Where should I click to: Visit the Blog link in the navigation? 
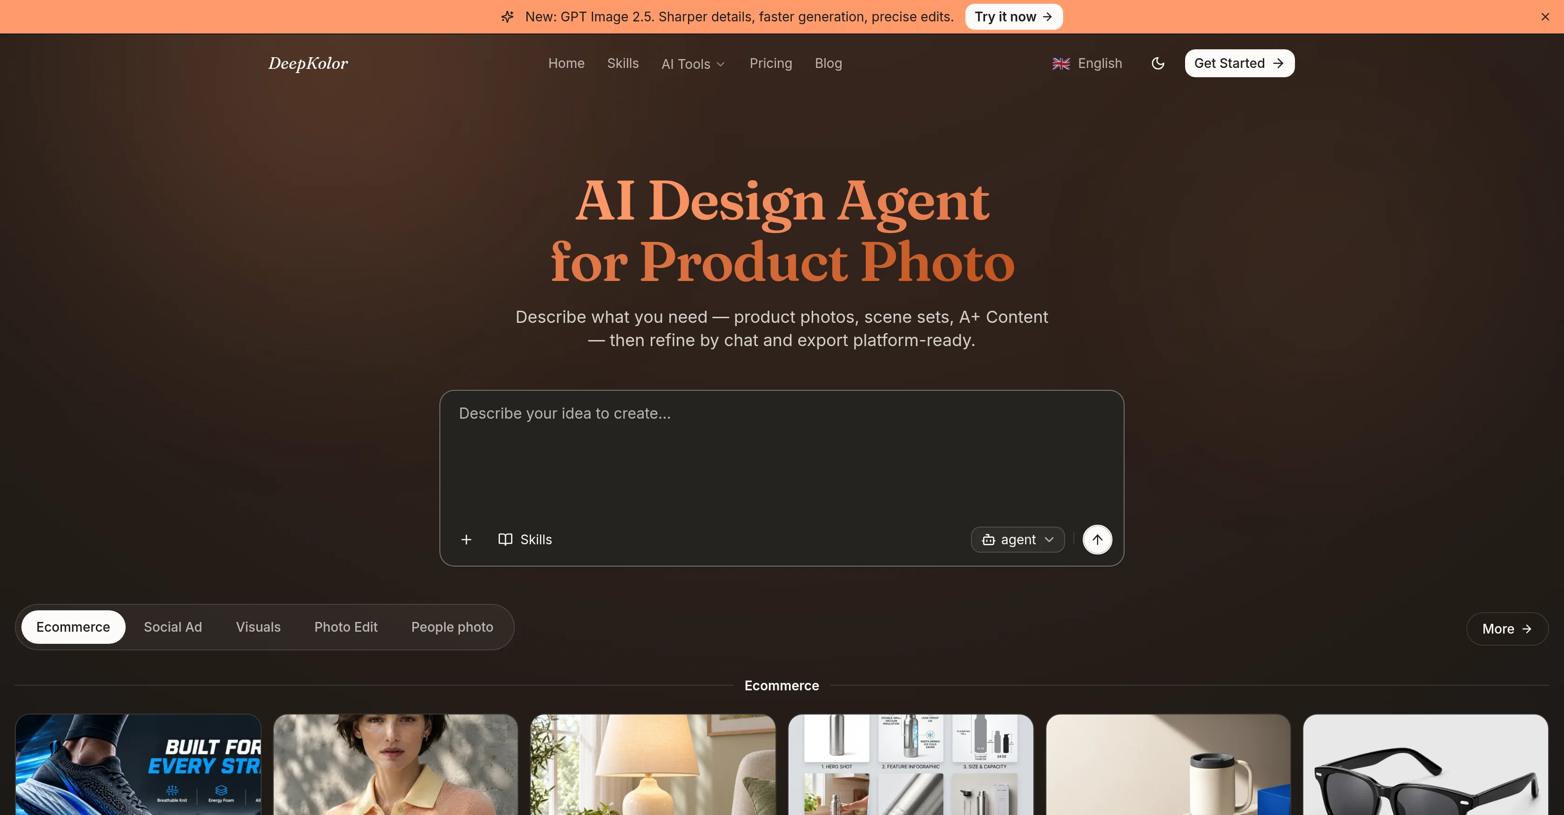coord(828,63)
